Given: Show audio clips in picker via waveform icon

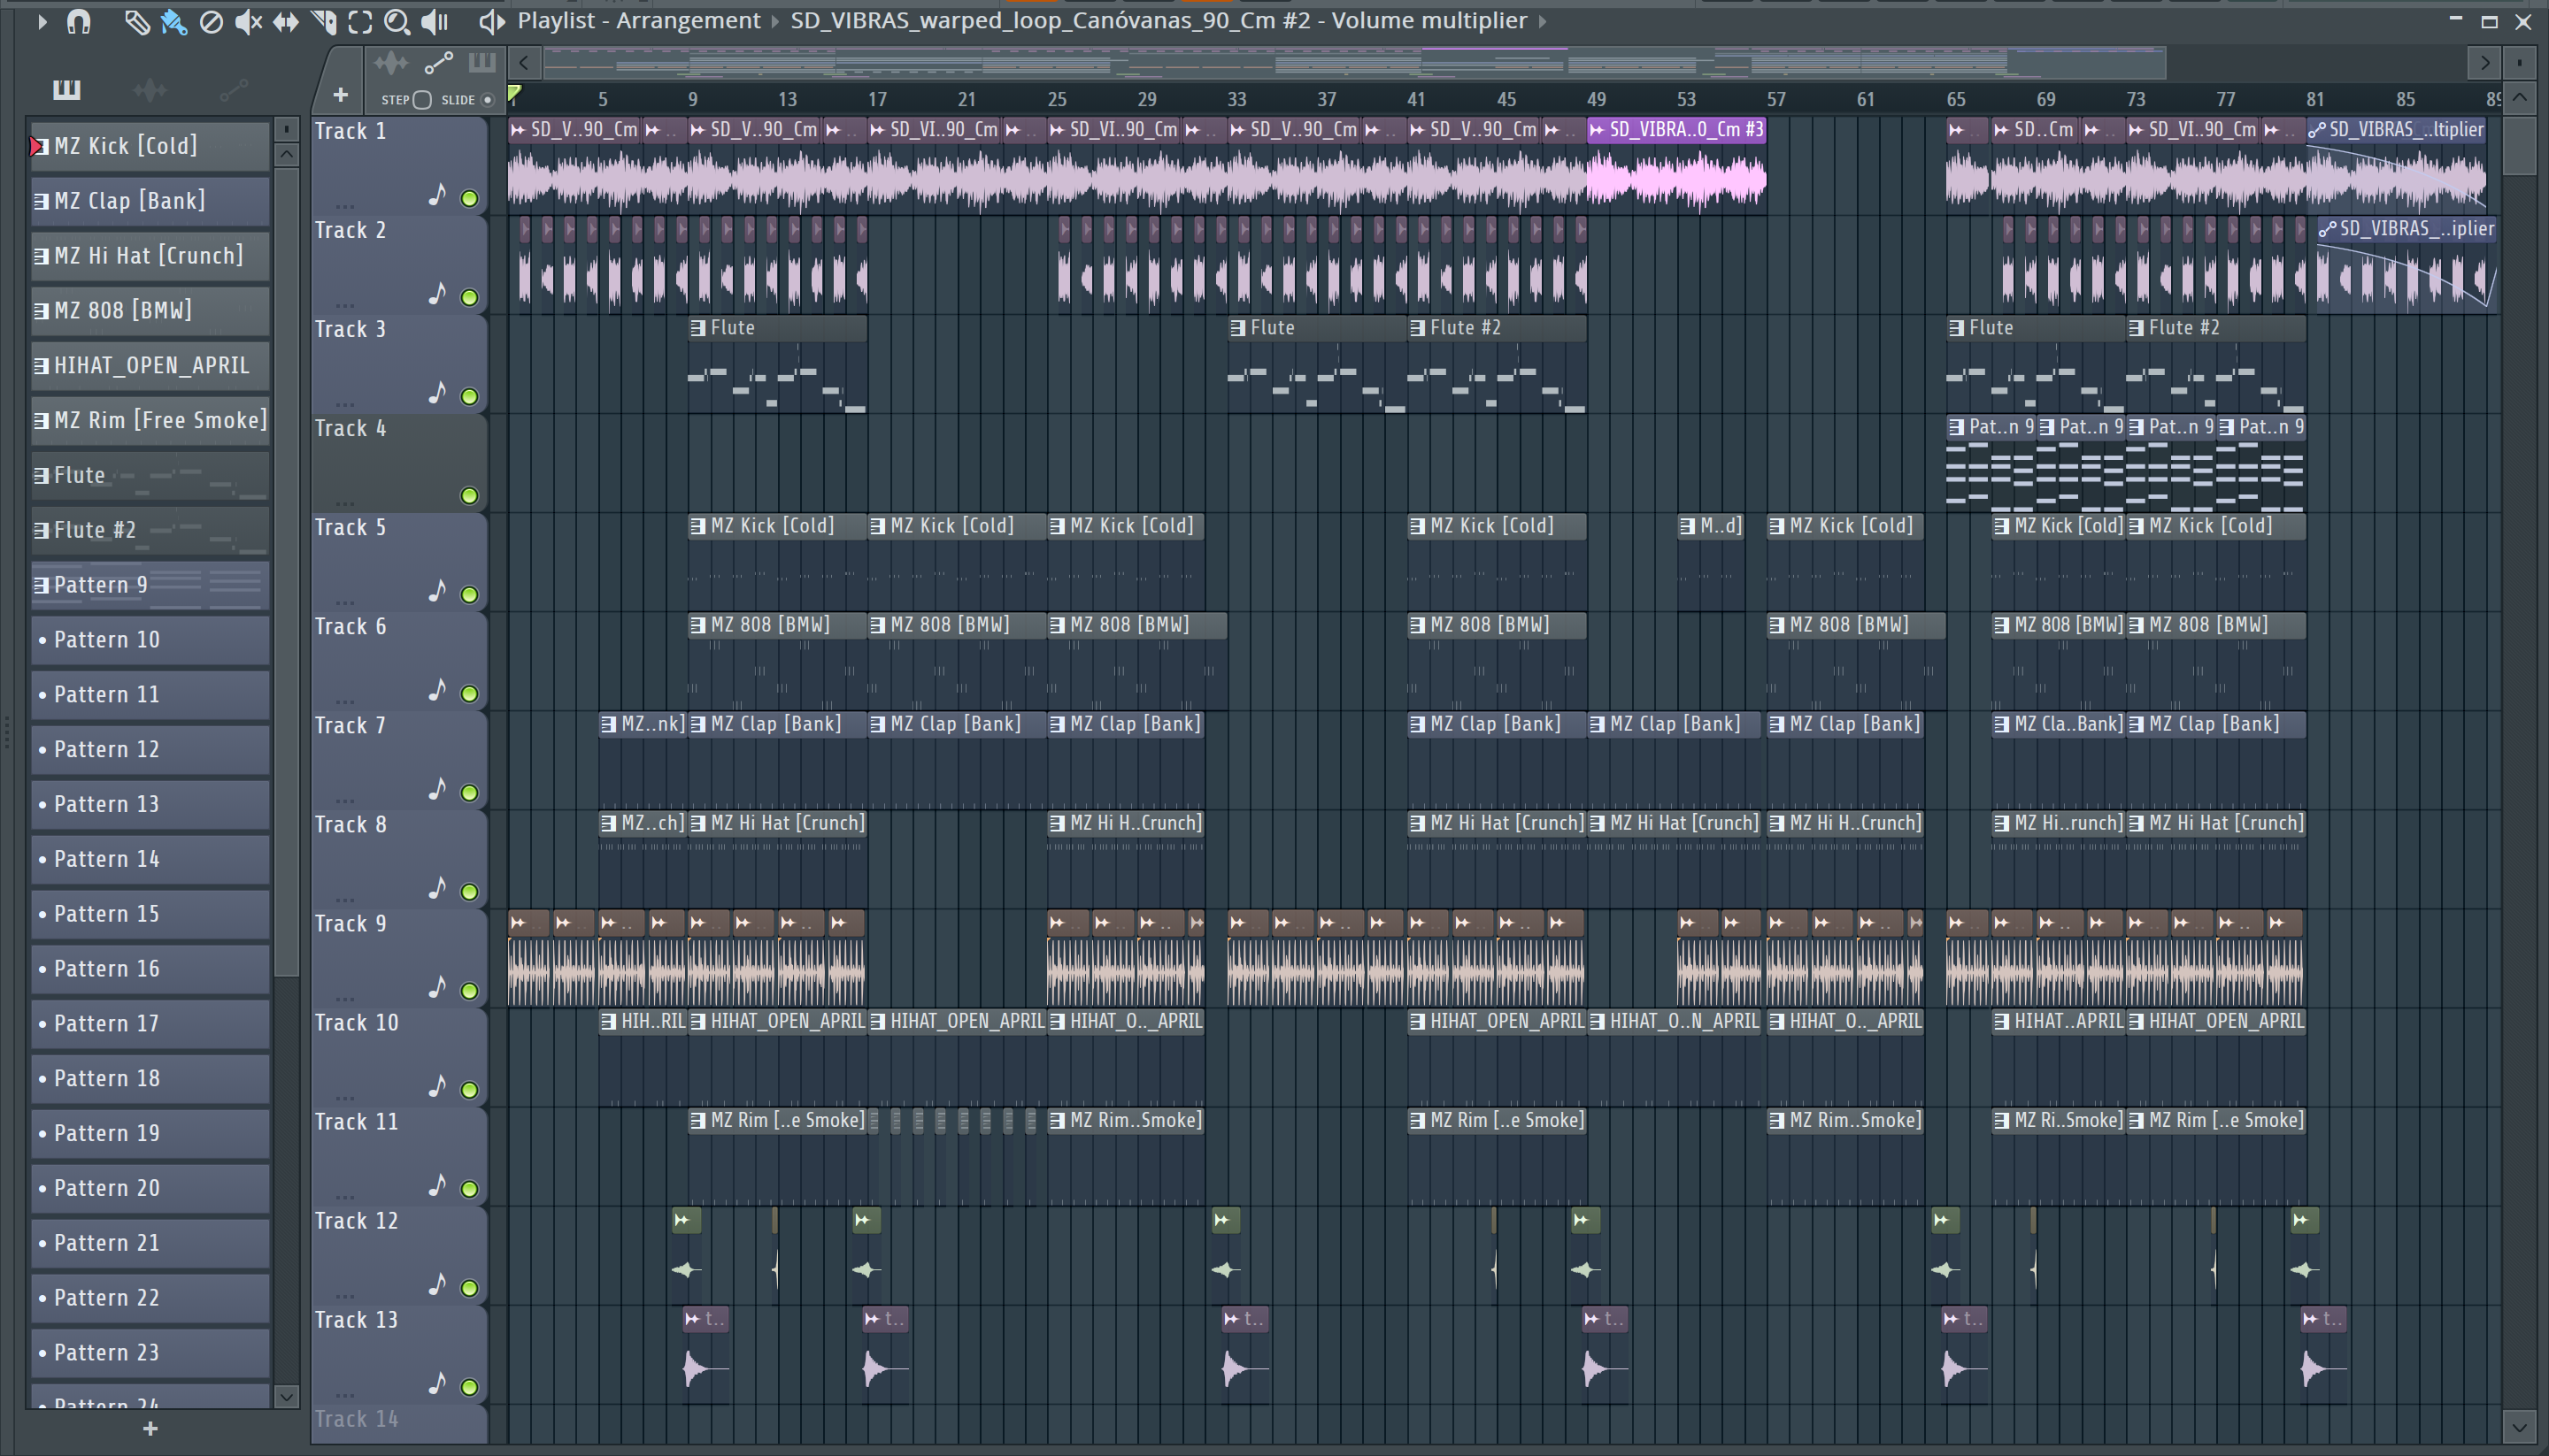Looking at the screenshot, I should (x=150, y=90).
